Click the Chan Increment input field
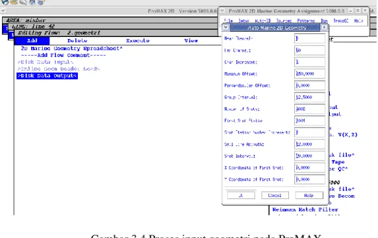378x238 pixels. 310,62
